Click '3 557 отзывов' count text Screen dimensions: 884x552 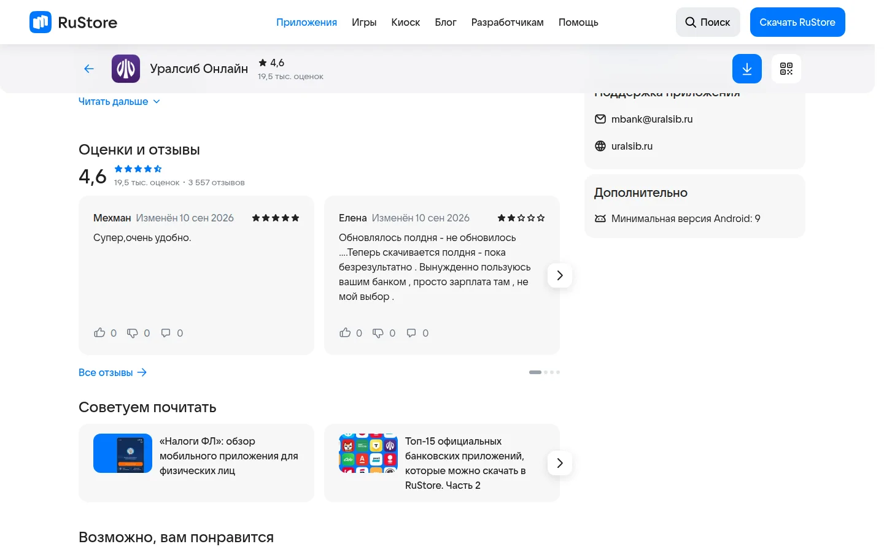(x=216, y=182)
